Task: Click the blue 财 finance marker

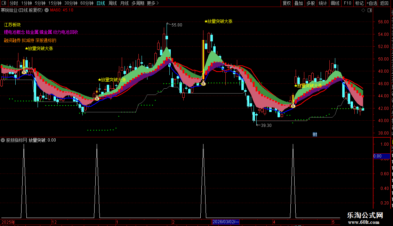Action: pos(315,135)
